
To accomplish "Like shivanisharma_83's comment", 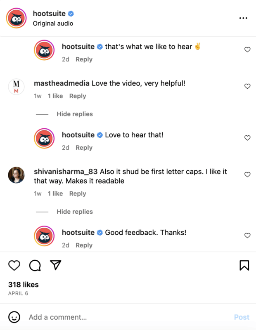I will [247, 174].
